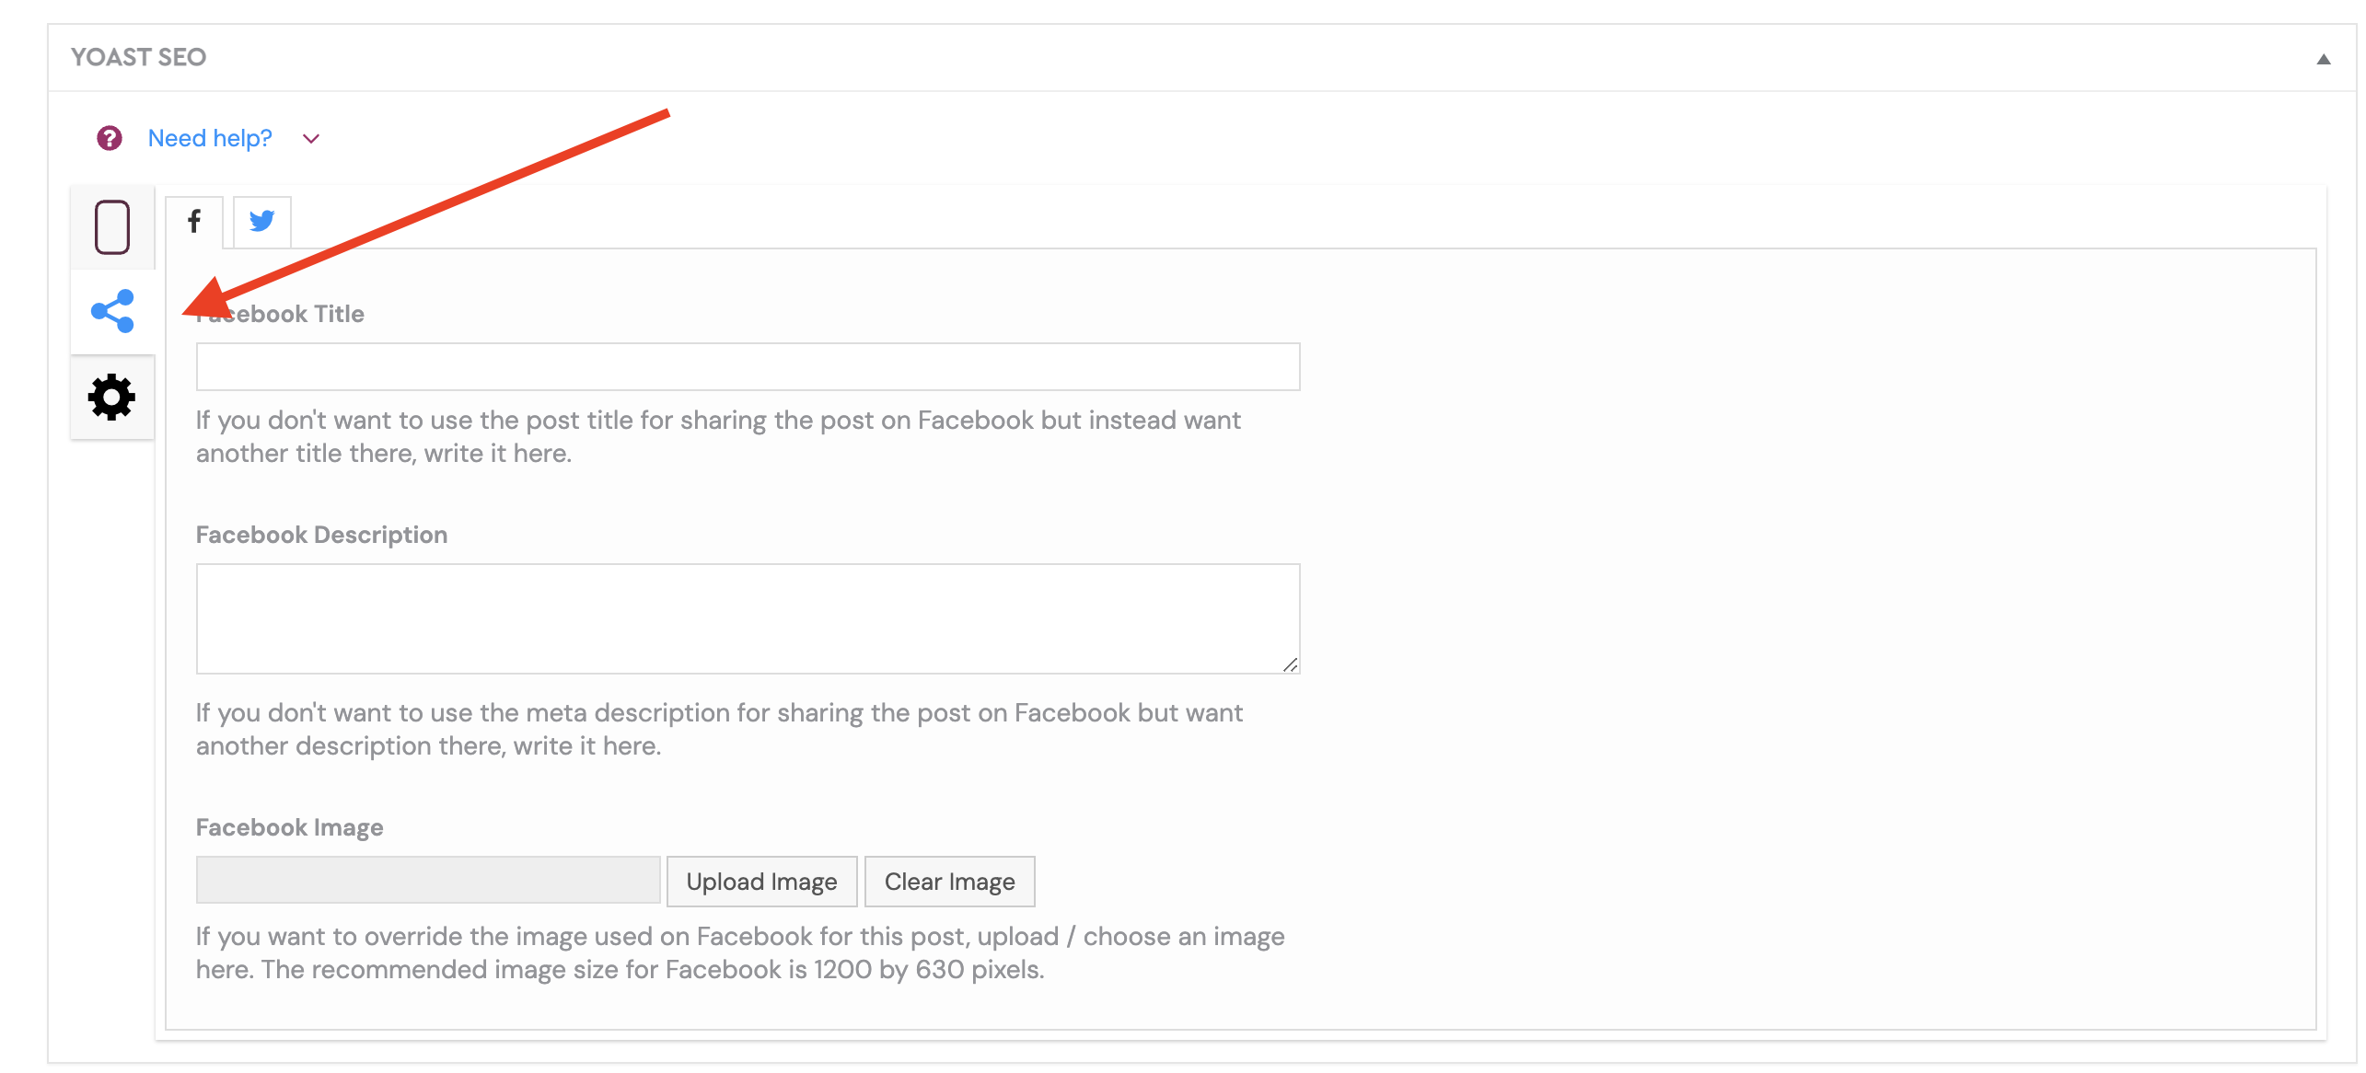Image resolution: width=2366 pixels, height=1073 pixels.
Task: Switch to the Facebook icon tab
Action: pyautogui.click(x=194, y=221)
